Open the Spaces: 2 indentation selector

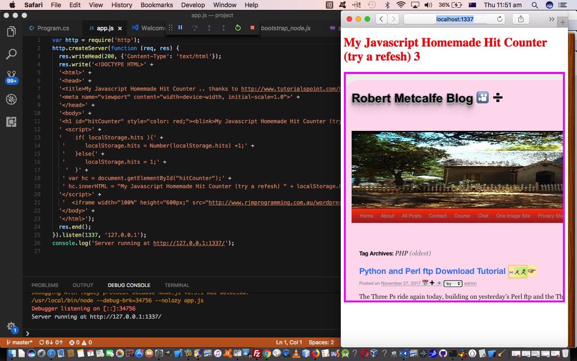pyautogui.click(x=321, y=342)
